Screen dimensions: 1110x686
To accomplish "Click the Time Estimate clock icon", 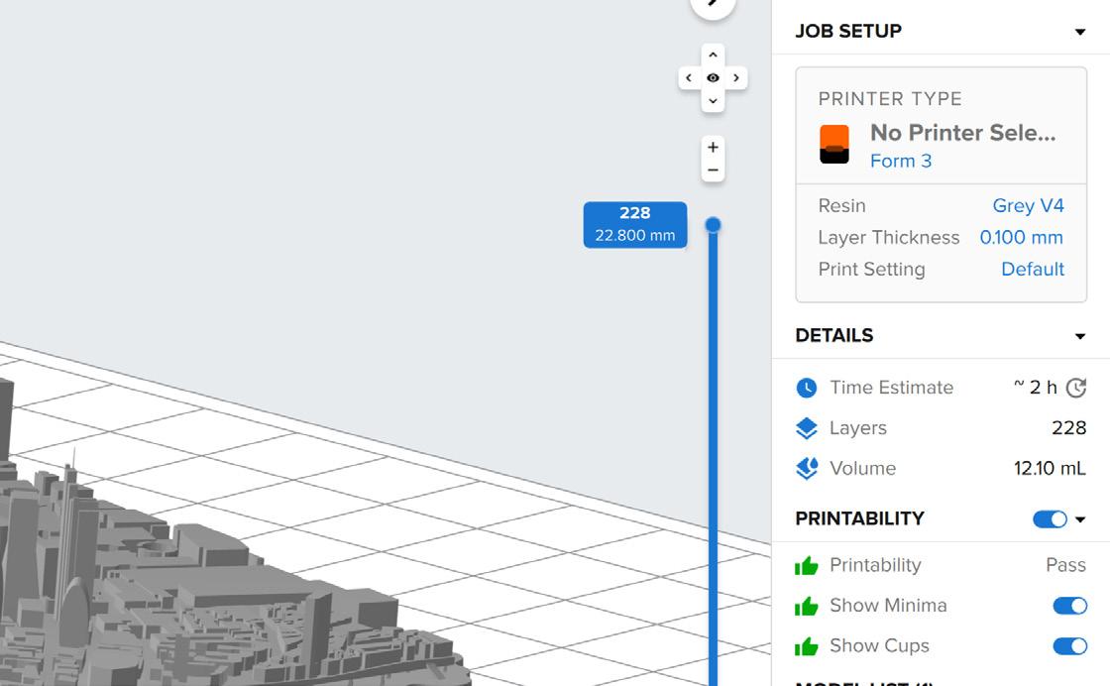I will click(807, 388).
